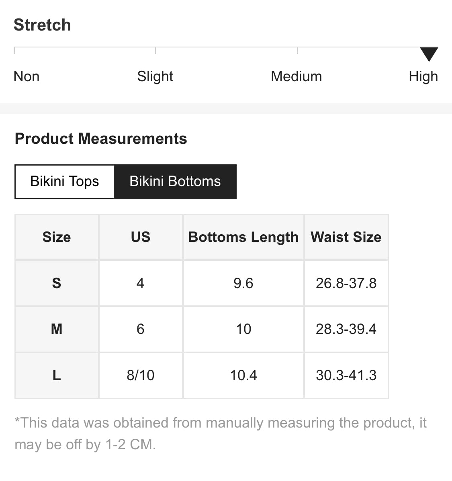452x481 pixels.
Task: Click the Waist Size column header
Action: (346, 237)
